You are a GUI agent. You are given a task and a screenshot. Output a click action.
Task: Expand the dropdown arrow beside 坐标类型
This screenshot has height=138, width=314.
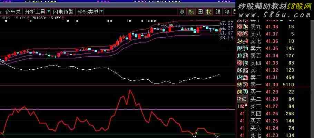(101, 12)
